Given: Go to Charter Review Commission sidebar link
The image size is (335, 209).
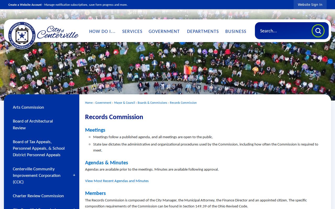Looking at the screenshot, I should [x=38, y=196].
